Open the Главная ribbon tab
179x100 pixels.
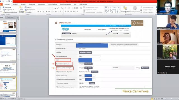[7, 4]
